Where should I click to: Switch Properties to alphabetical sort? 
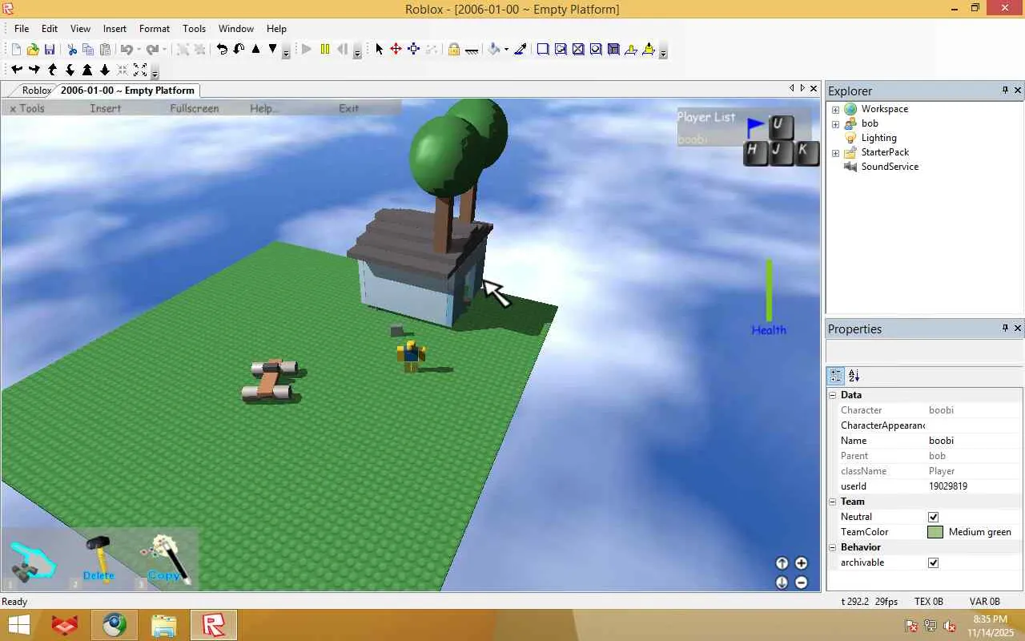(854, 375)
